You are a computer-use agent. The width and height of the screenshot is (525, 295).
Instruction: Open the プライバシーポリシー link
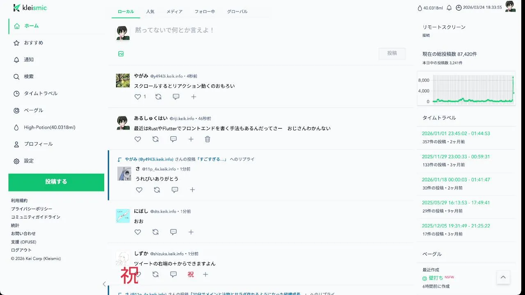pyautogui.click(x=32, y=209)
